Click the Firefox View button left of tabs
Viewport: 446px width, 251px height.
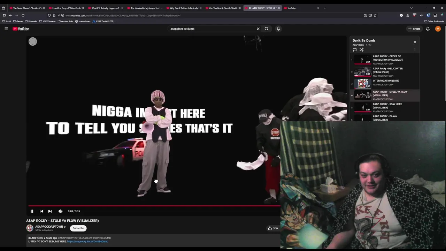click(x=3, y=8)
